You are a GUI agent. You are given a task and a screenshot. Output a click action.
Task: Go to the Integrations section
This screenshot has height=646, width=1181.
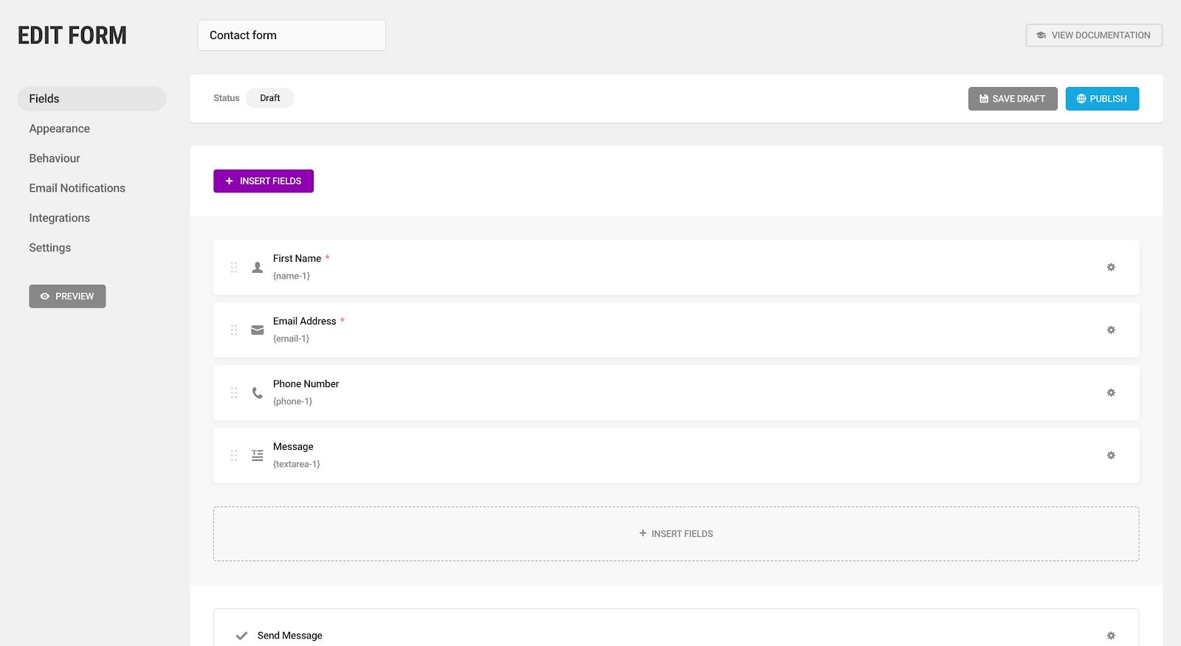pos(59,218)
